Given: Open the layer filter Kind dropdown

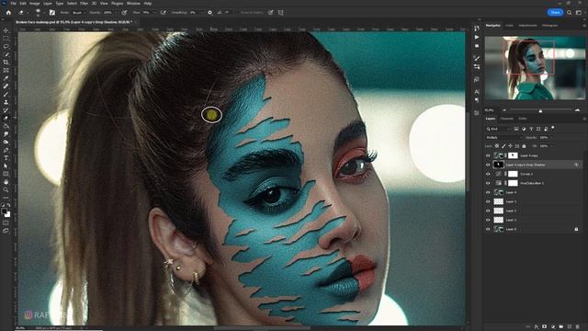Looking at the screenshot, I should click(498, 129).
